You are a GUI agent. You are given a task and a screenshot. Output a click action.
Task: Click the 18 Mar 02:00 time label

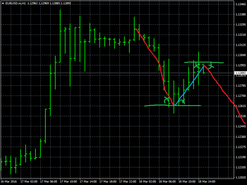click(x=147, y=182)
